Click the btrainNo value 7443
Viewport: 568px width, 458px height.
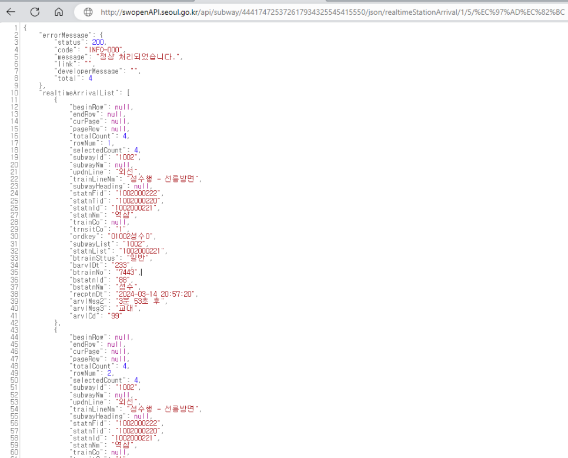[126, 273]
